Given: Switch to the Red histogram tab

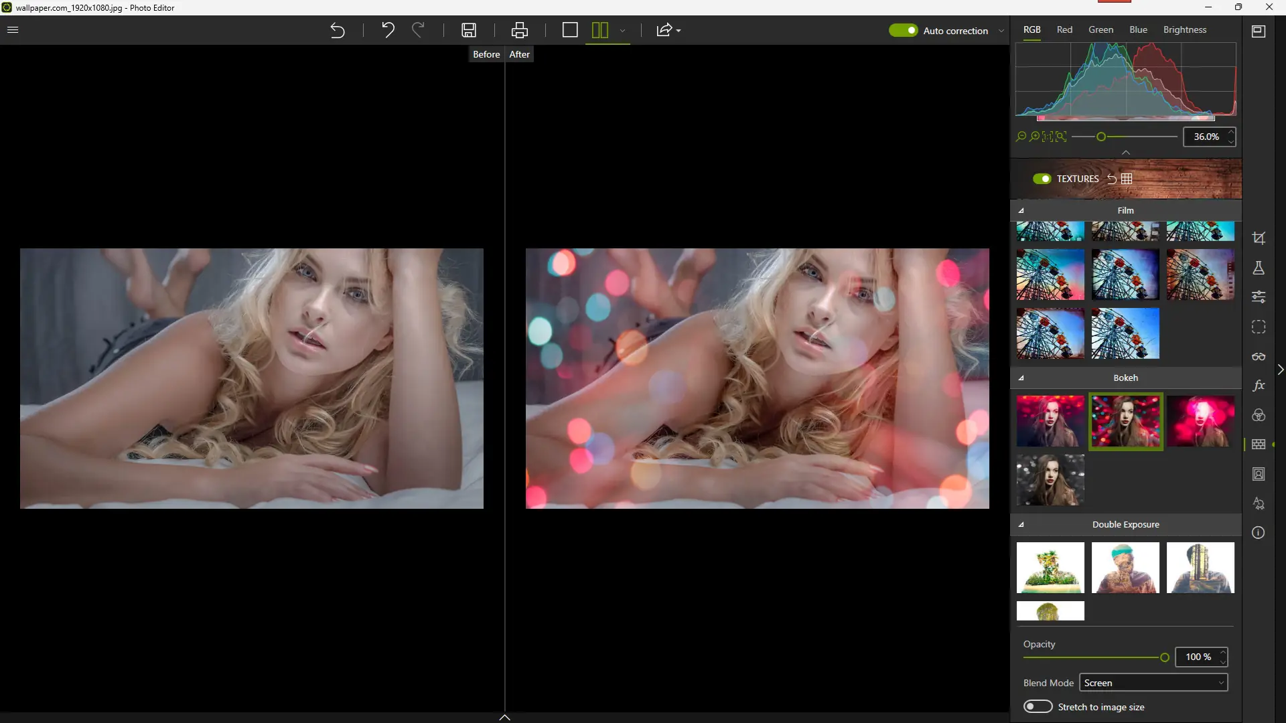Looking at the screenshot, I should (1064, 29).
